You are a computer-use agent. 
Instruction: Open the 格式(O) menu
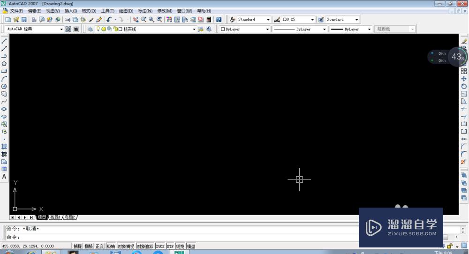point(89,11)
